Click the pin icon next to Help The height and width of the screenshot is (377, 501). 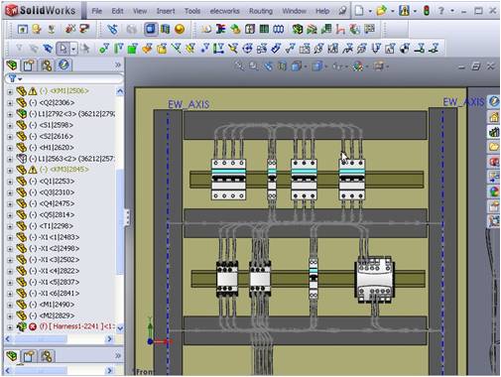(x=342, y=11)
